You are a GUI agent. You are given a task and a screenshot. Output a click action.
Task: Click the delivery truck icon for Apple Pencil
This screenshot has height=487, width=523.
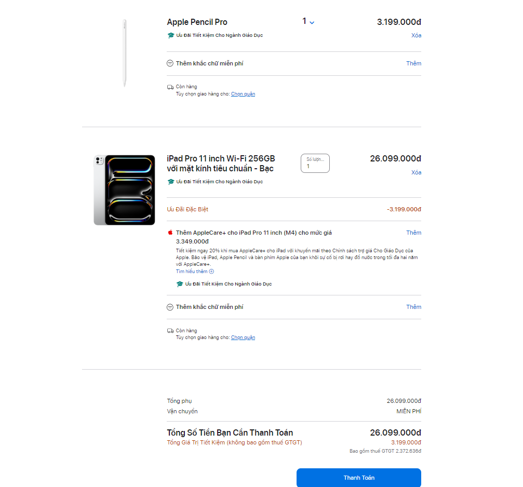[x=170, y=87]
